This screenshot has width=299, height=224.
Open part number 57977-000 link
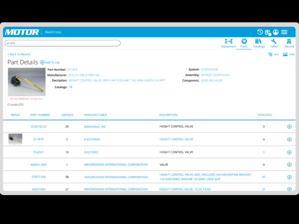tap(38, 177)
